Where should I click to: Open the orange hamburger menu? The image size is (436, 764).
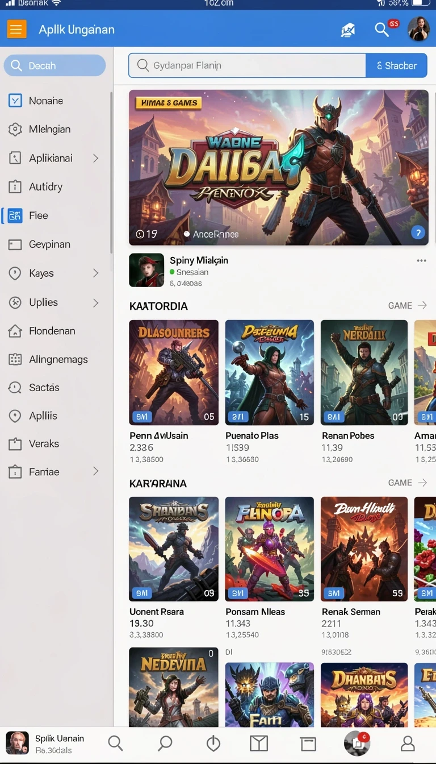pyautogui.click(x=16, y=28)
